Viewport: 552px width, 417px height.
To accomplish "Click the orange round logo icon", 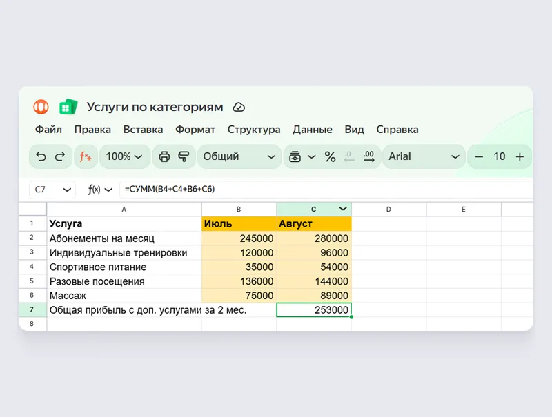I will pyautogui.click(x=41, y=107).
